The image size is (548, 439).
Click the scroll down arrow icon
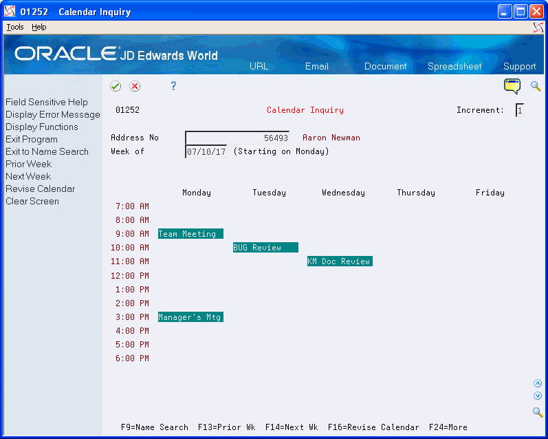[x=538, y=396]
